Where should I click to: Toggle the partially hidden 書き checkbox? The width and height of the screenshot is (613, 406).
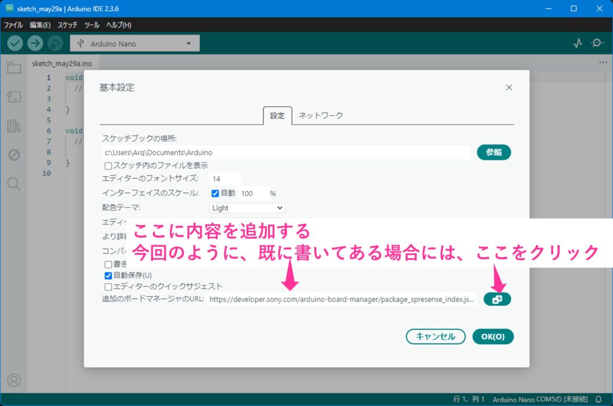click(108, 265)
